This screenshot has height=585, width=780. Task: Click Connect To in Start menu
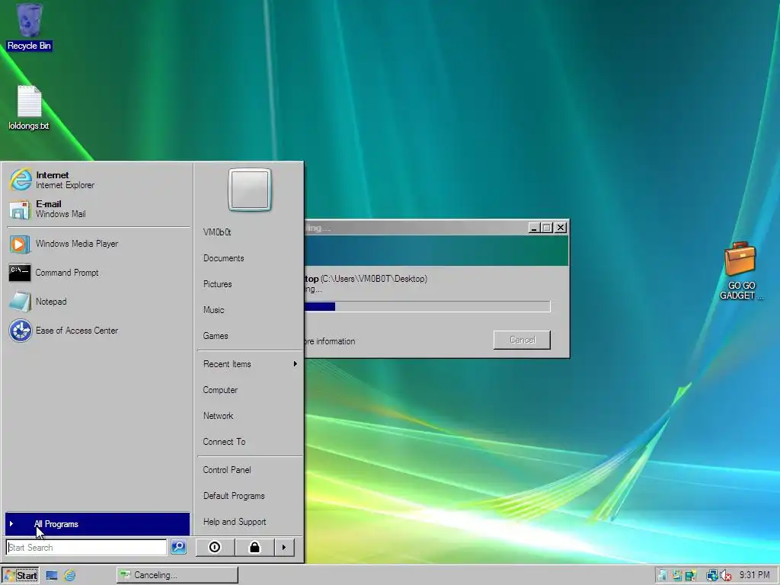tap(250, 442)
